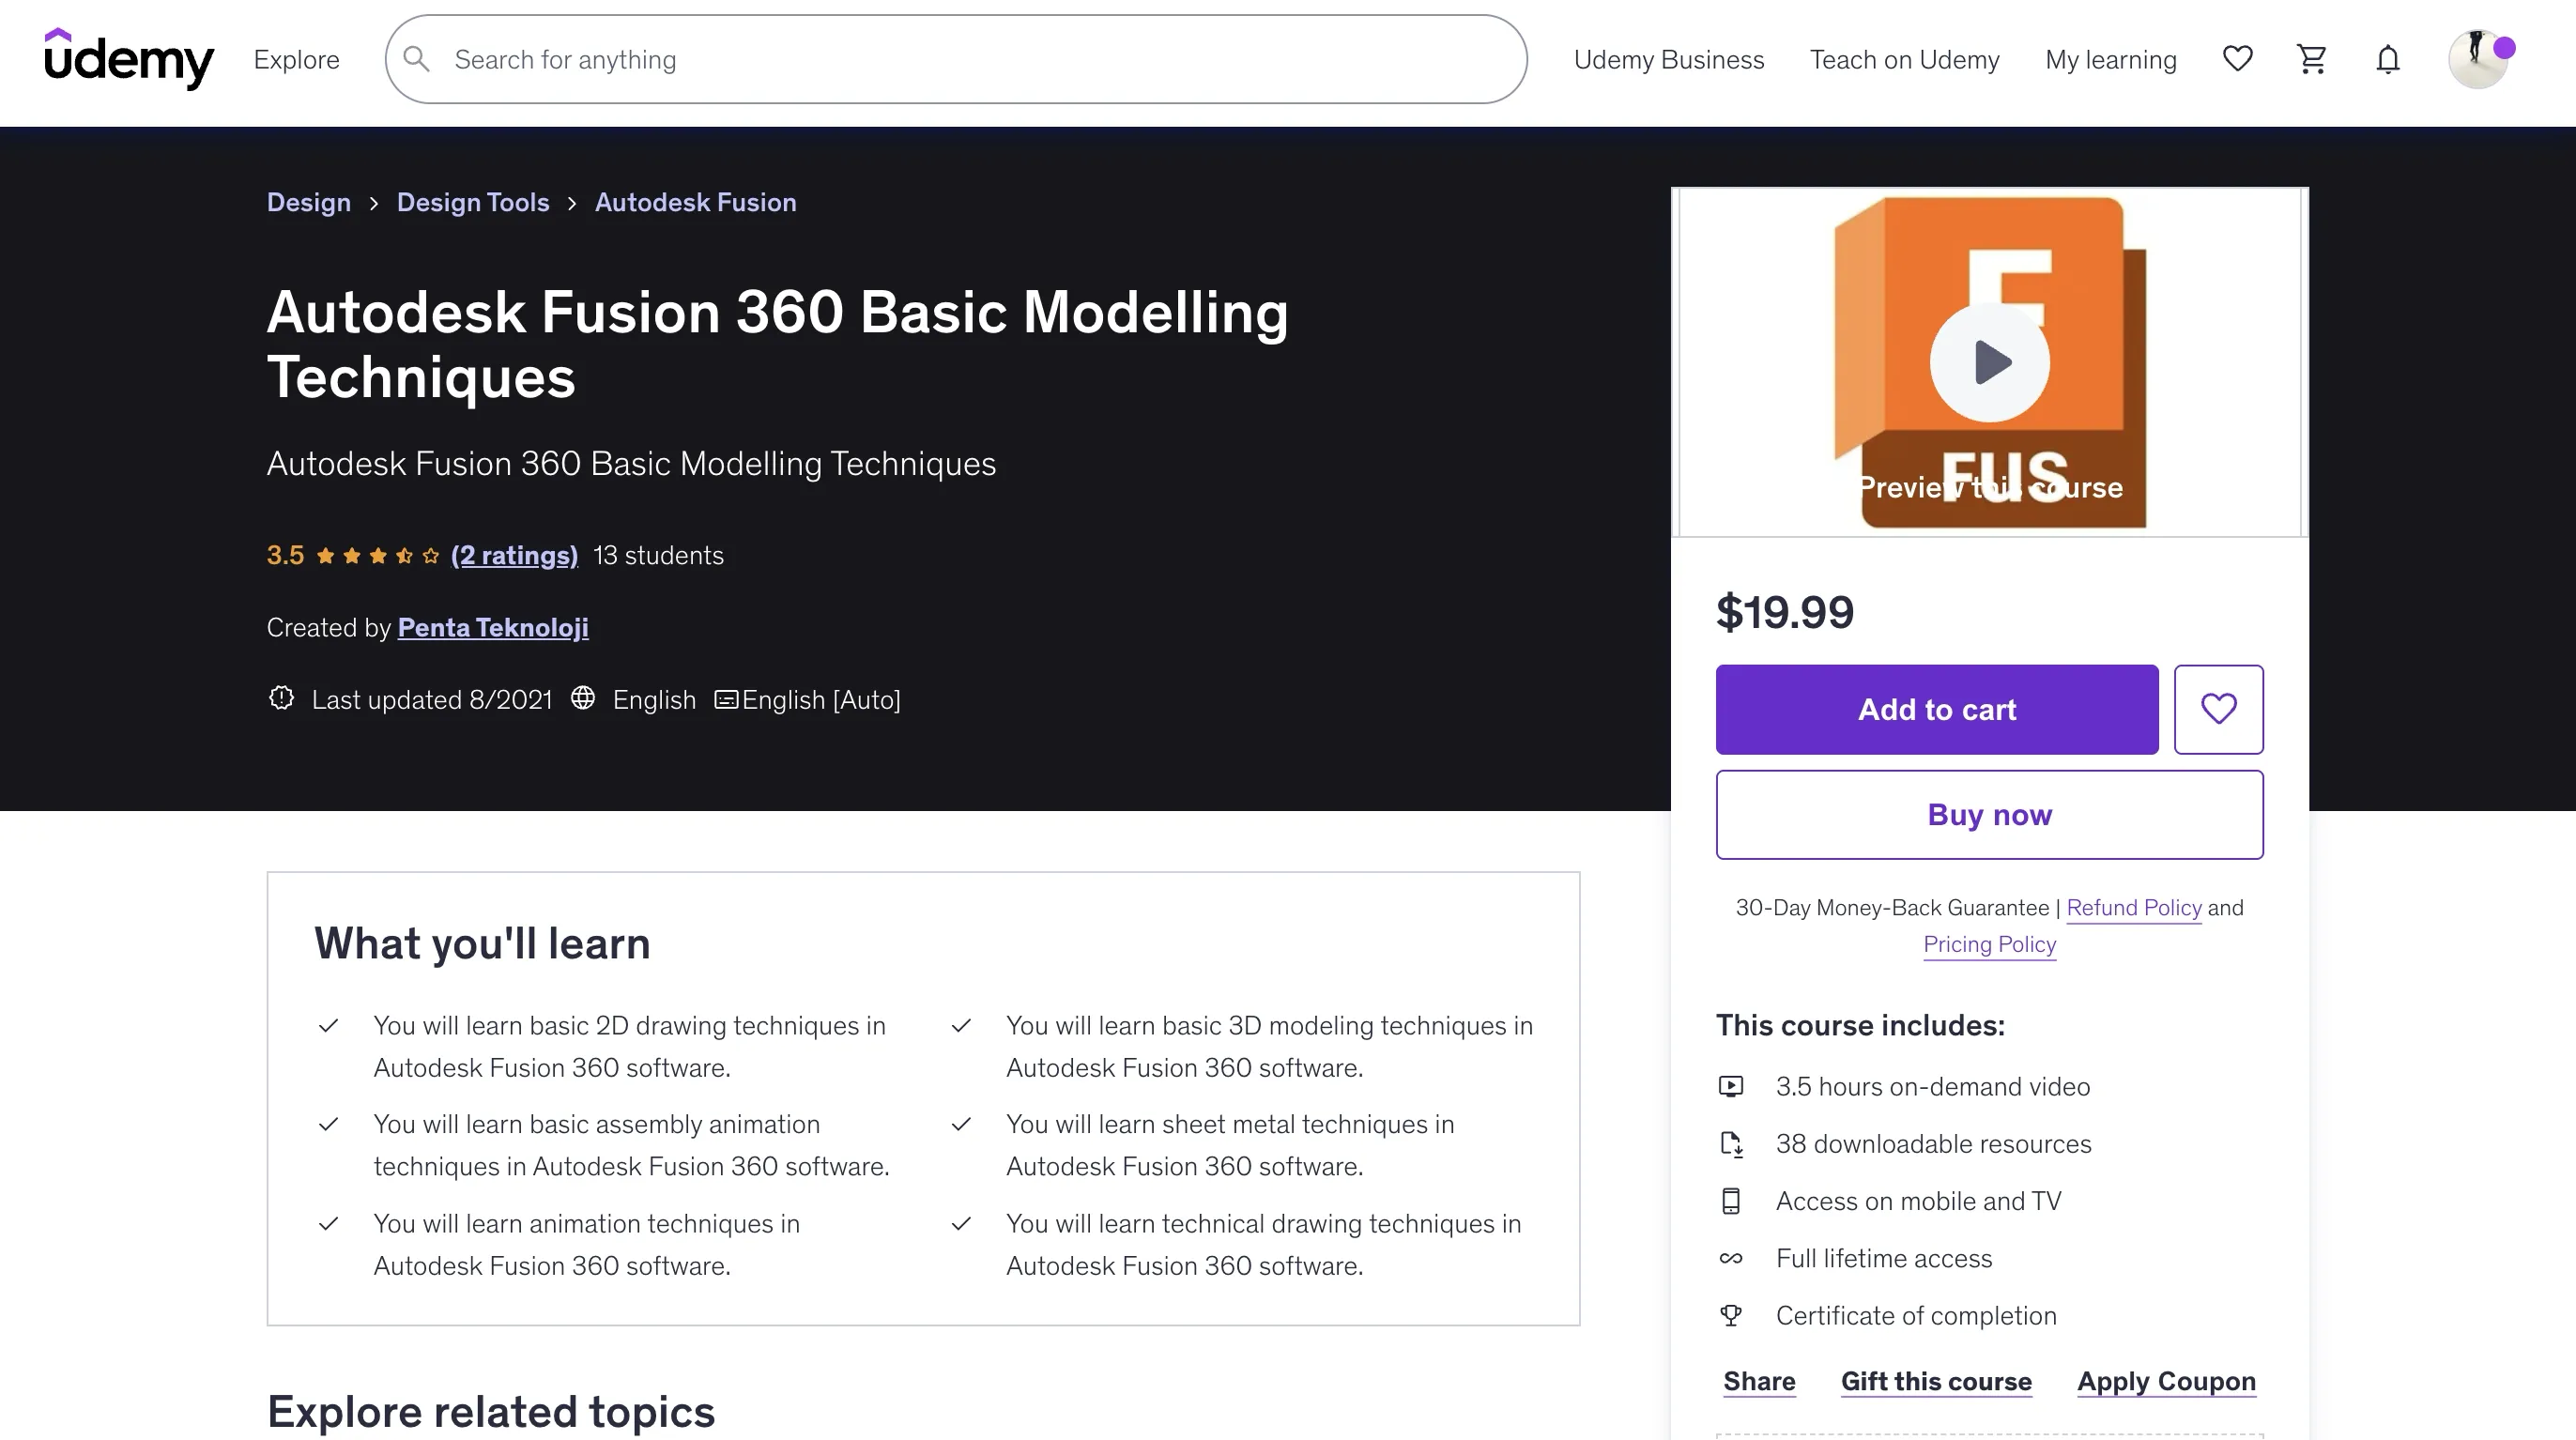Navigate to Design Tools breadcrumb
The width and height of the screenshot is (2576, 1440).
pos(473,202)
